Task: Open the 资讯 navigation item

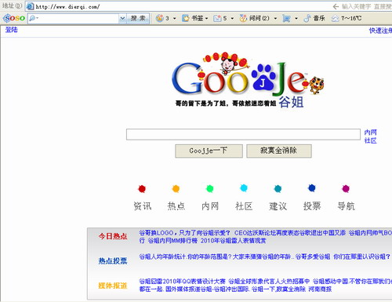Action: pyautogui.click(x=143, y=206)
